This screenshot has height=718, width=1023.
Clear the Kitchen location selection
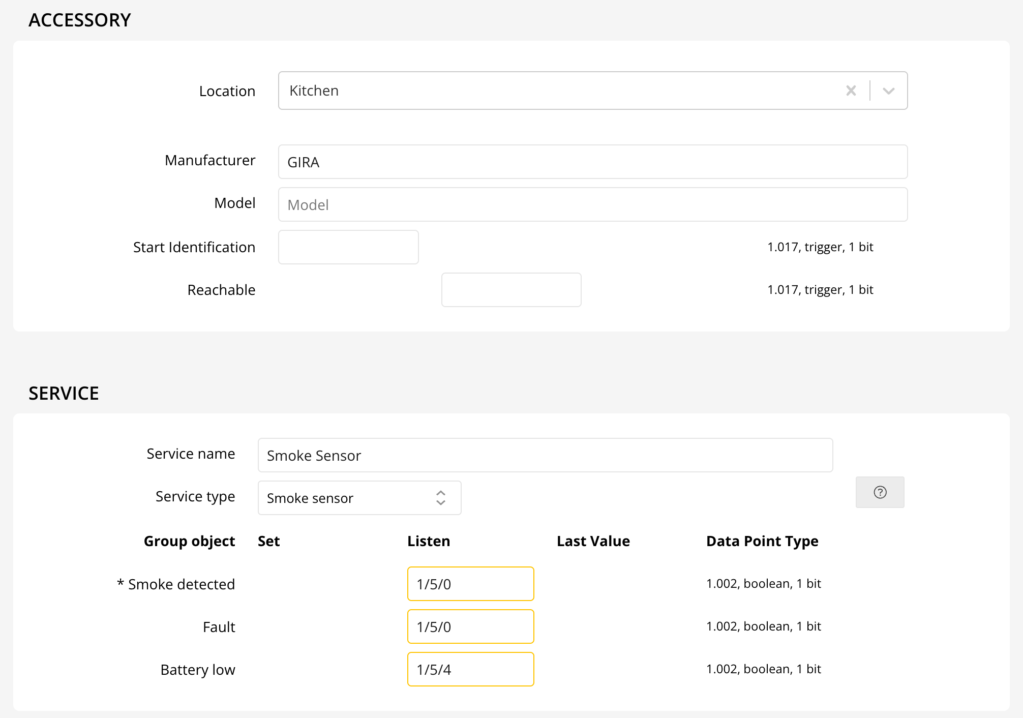pos(851,91)
